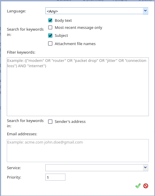The height and width of the screenshot is (196, 155).
Task: Tick the Body text checkbox
Action: [x=50, y=20]
